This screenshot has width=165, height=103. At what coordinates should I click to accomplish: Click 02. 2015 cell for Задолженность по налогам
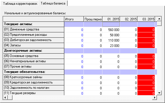[x=129, y=88]
